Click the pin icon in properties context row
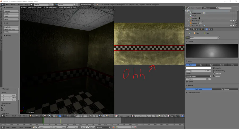Screen dimensions: 239x129 [187, 33]
